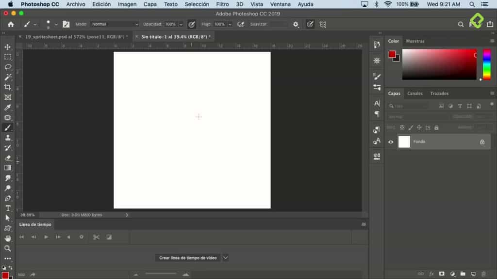Select the History Brush tool

click(8, 148)
